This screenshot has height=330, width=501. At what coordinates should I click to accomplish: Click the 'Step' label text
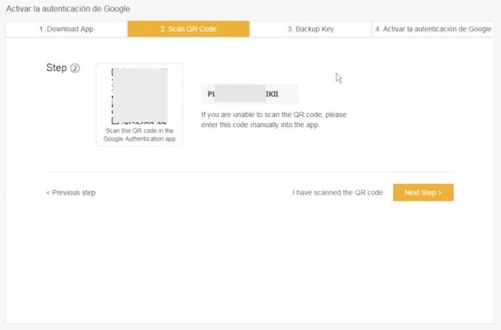[56, 68]
